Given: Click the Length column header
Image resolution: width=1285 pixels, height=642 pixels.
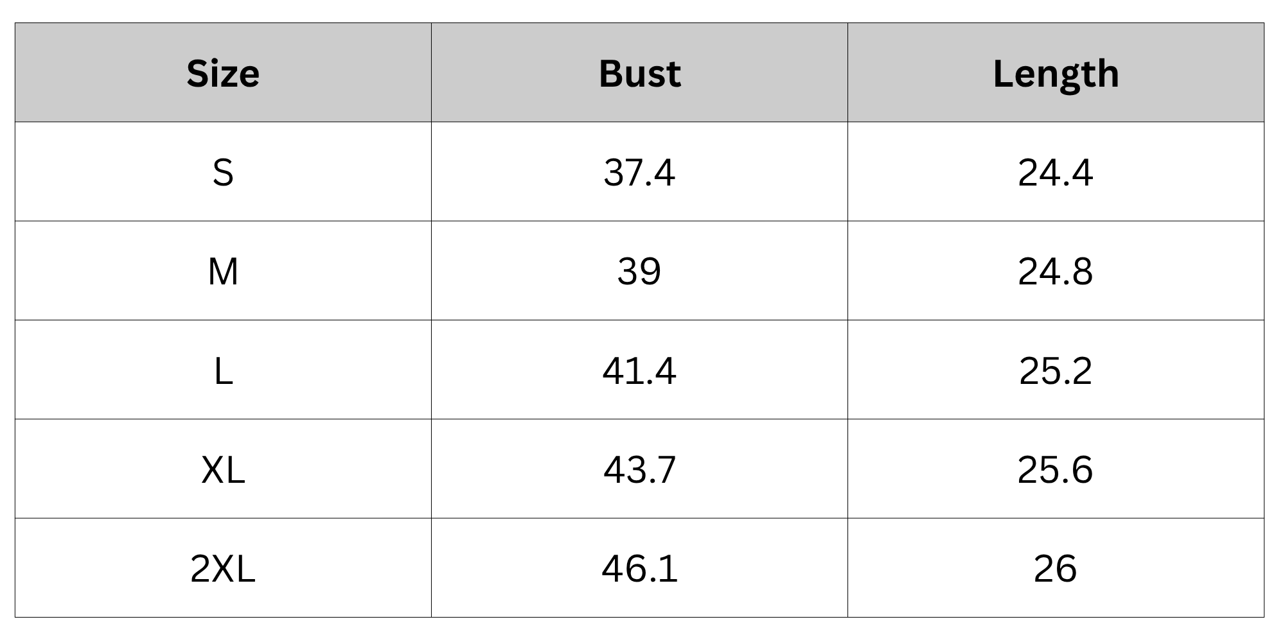Looking at the screenshot, I should tap(1056, 73).
